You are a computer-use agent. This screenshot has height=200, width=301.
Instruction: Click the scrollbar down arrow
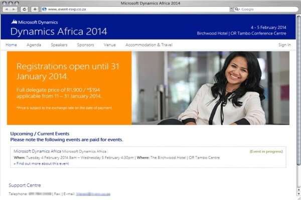coord(298,193)
